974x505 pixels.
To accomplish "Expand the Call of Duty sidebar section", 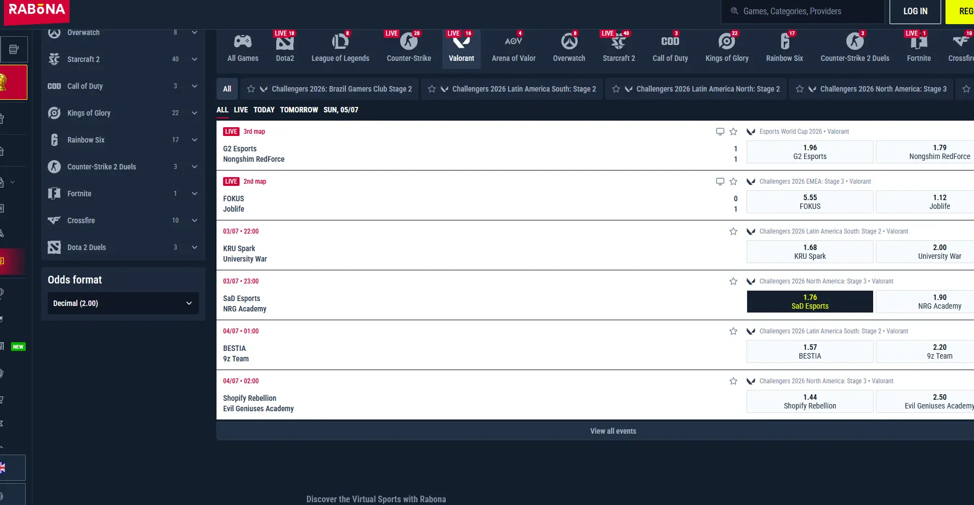I will [x=195, y=86].
